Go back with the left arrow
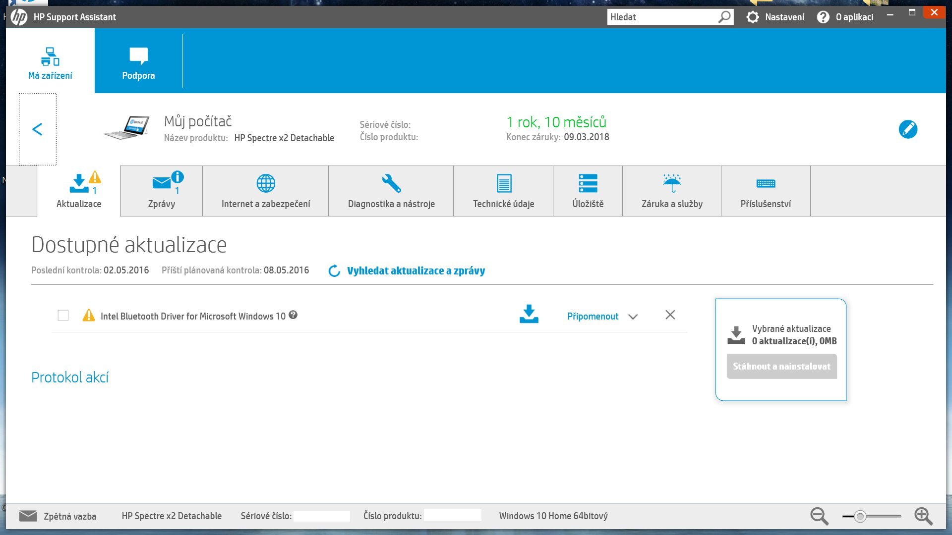 37,129
